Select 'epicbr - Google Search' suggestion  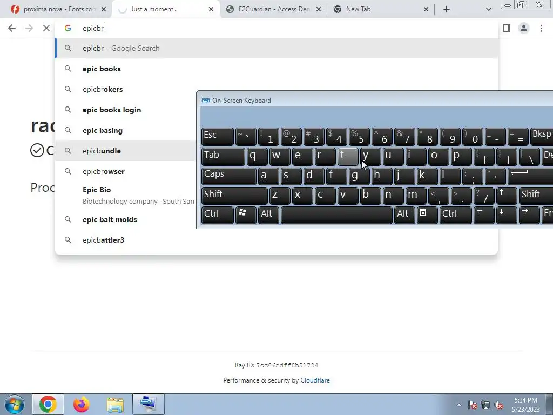point(276,48)
